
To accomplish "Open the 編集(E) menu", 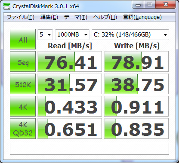I will coord(49,17).
